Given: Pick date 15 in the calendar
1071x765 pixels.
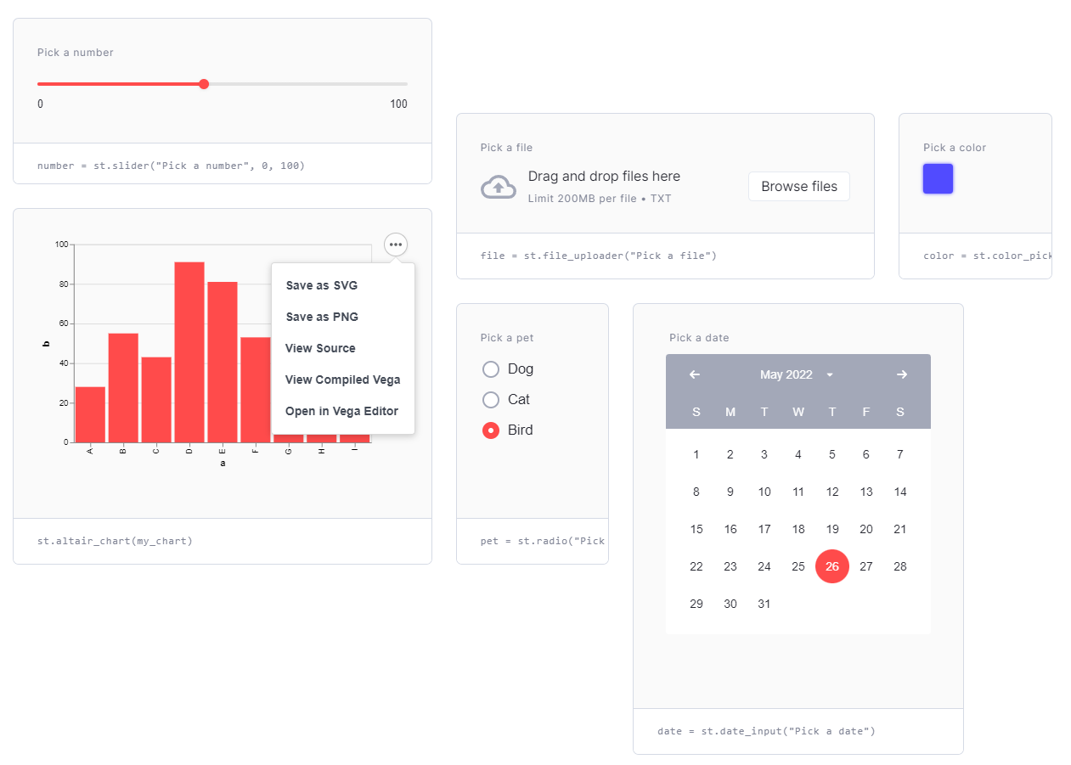Looking at the screenshot, I should click(x=696, y=529).
